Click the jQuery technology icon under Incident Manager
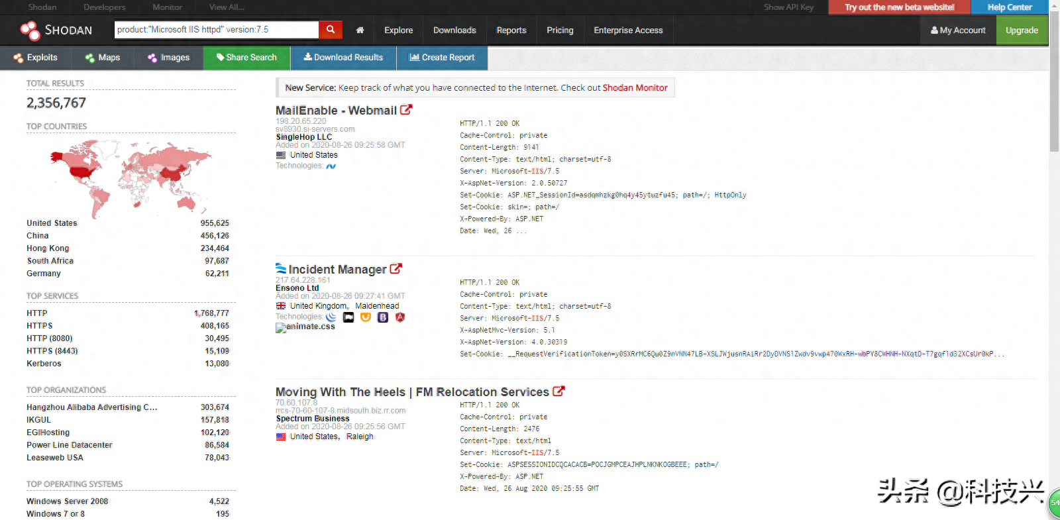This screenshot has width=1060, height=520. (331, 317)
